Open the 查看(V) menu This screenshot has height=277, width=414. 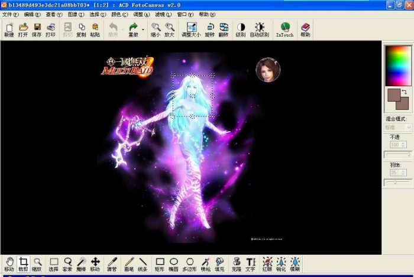(54, 15)
